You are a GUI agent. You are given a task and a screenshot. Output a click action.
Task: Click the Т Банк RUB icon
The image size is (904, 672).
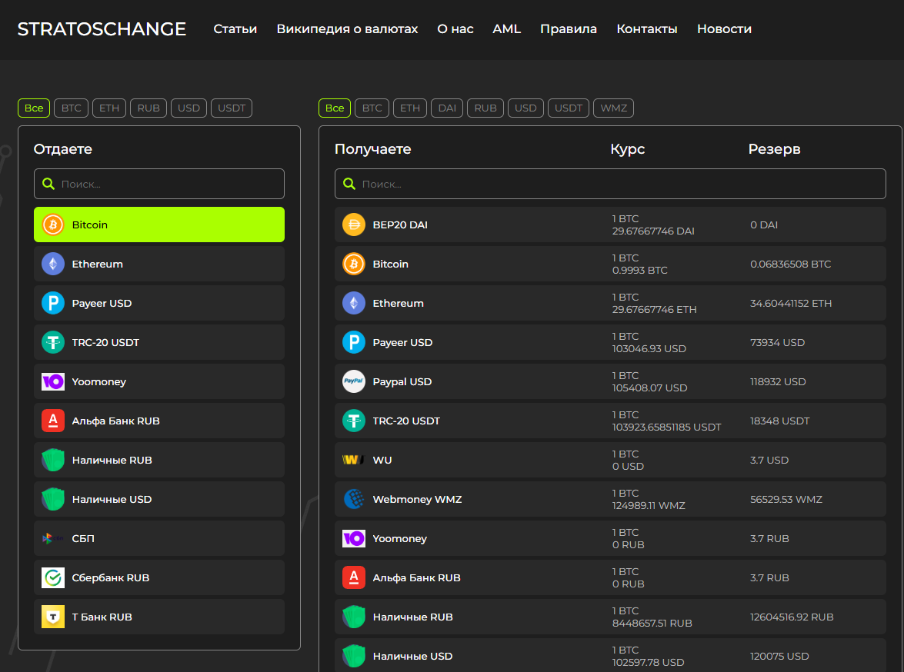[53, 617]
